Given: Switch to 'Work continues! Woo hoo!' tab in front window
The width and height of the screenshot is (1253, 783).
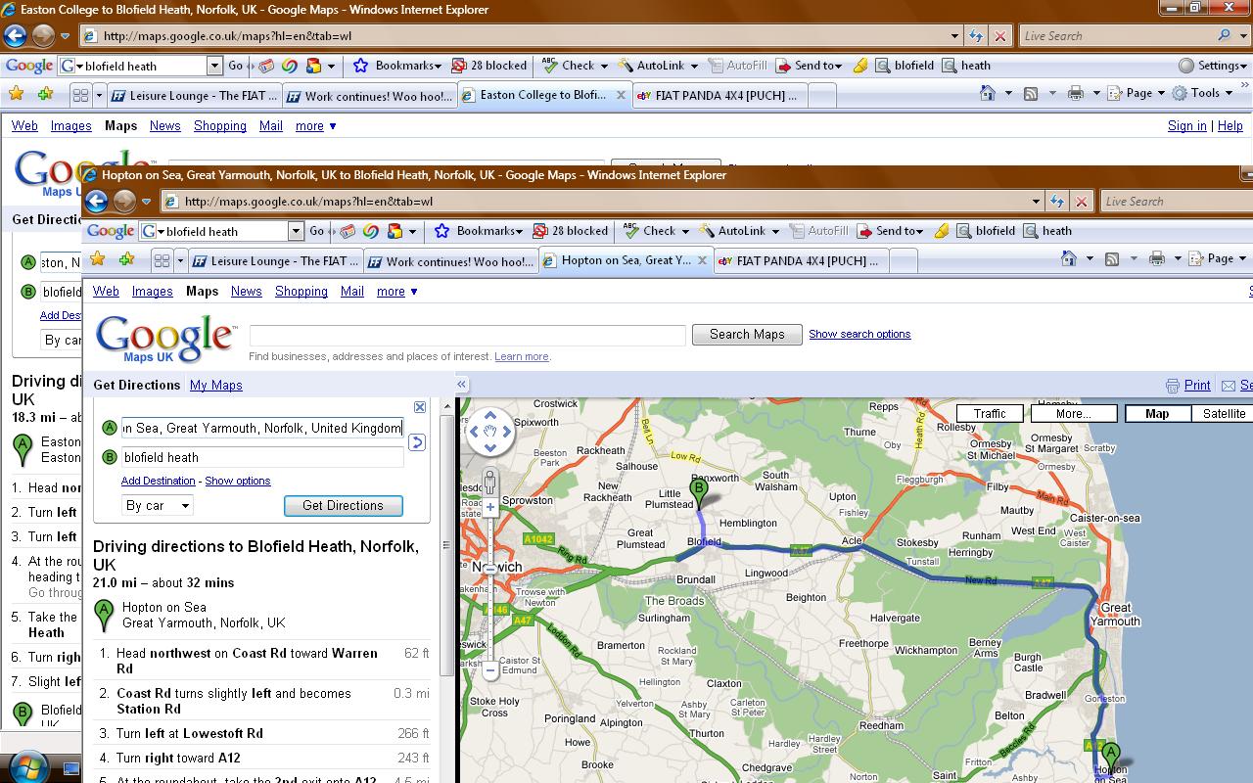Looking at the screenshot, I should click(450, 261).
